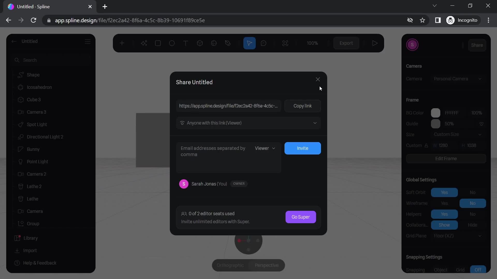Open the Share dialog via Share button
Image resolution: width=497 pixels, height=279 pixels.
(x=477, y=45)
